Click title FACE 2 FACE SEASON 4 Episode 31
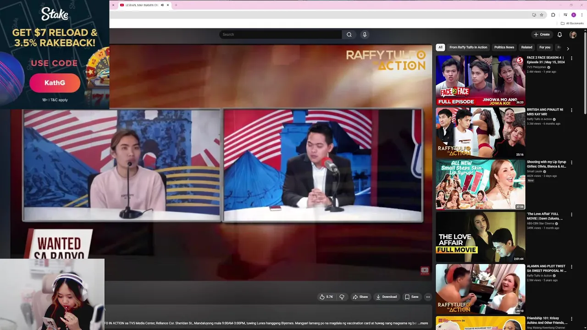Viewport: 587px width, 330px height. point(545,60)
